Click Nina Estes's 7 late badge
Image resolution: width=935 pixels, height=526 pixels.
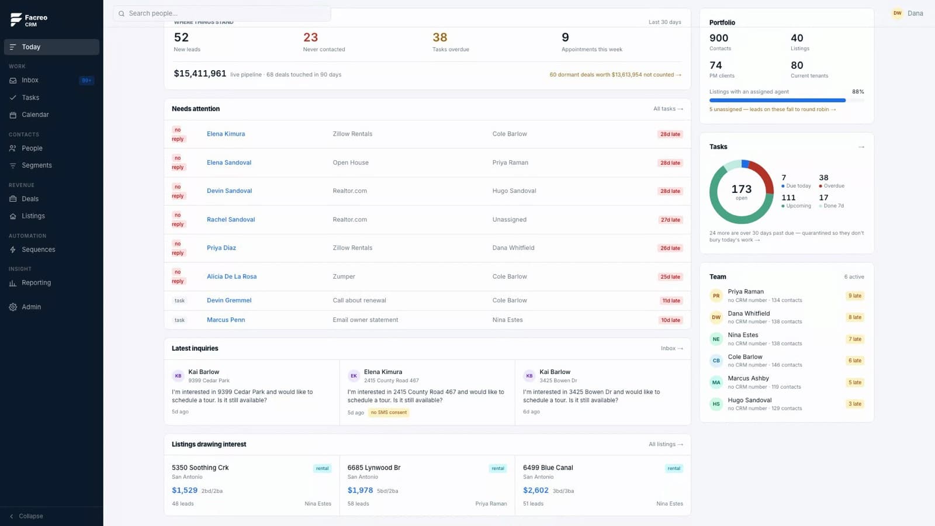[855, 339]
